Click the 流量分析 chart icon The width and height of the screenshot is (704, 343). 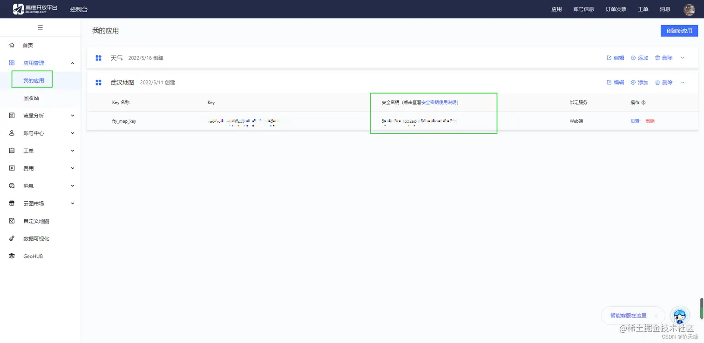[12, 115]
